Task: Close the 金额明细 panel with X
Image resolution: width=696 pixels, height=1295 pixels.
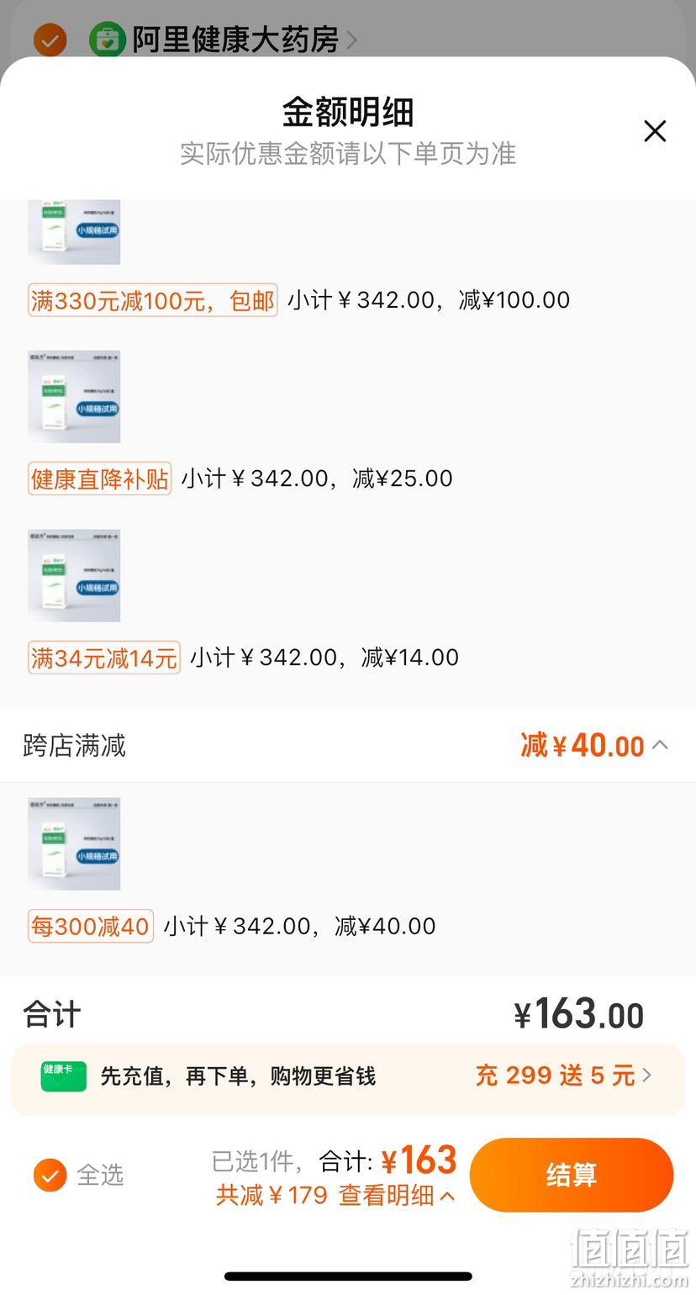Action: tap(654, 131)
